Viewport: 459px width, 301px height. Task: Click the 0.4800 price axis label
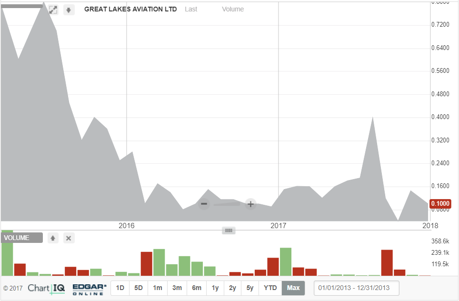440,94
